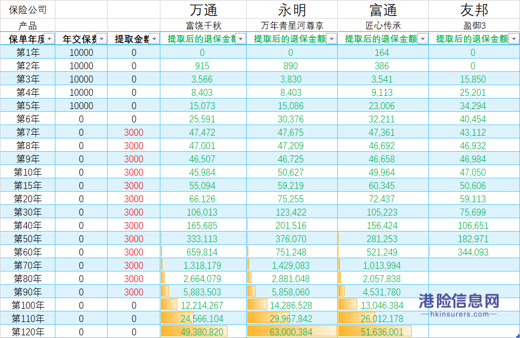The height and width of the screenshot is (338, 520).
Task: Click premium 10000 in 第4年 row
Action: (81, 92)
